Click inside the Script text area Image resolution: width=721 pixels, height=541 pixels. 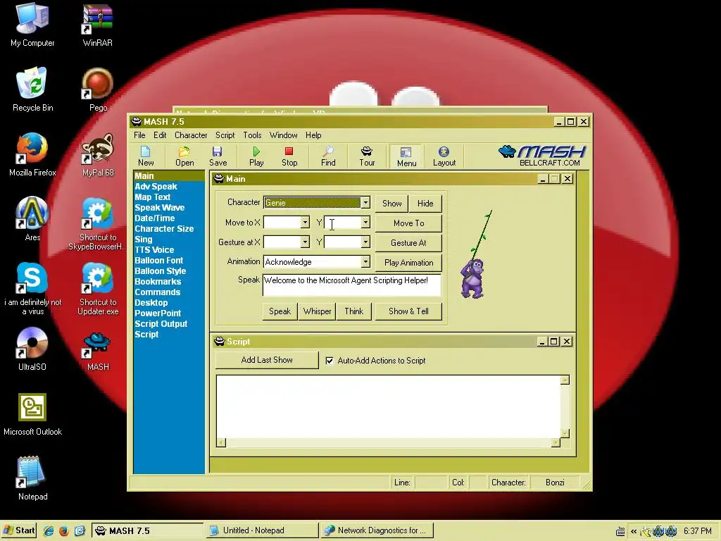tap(389, 406)
